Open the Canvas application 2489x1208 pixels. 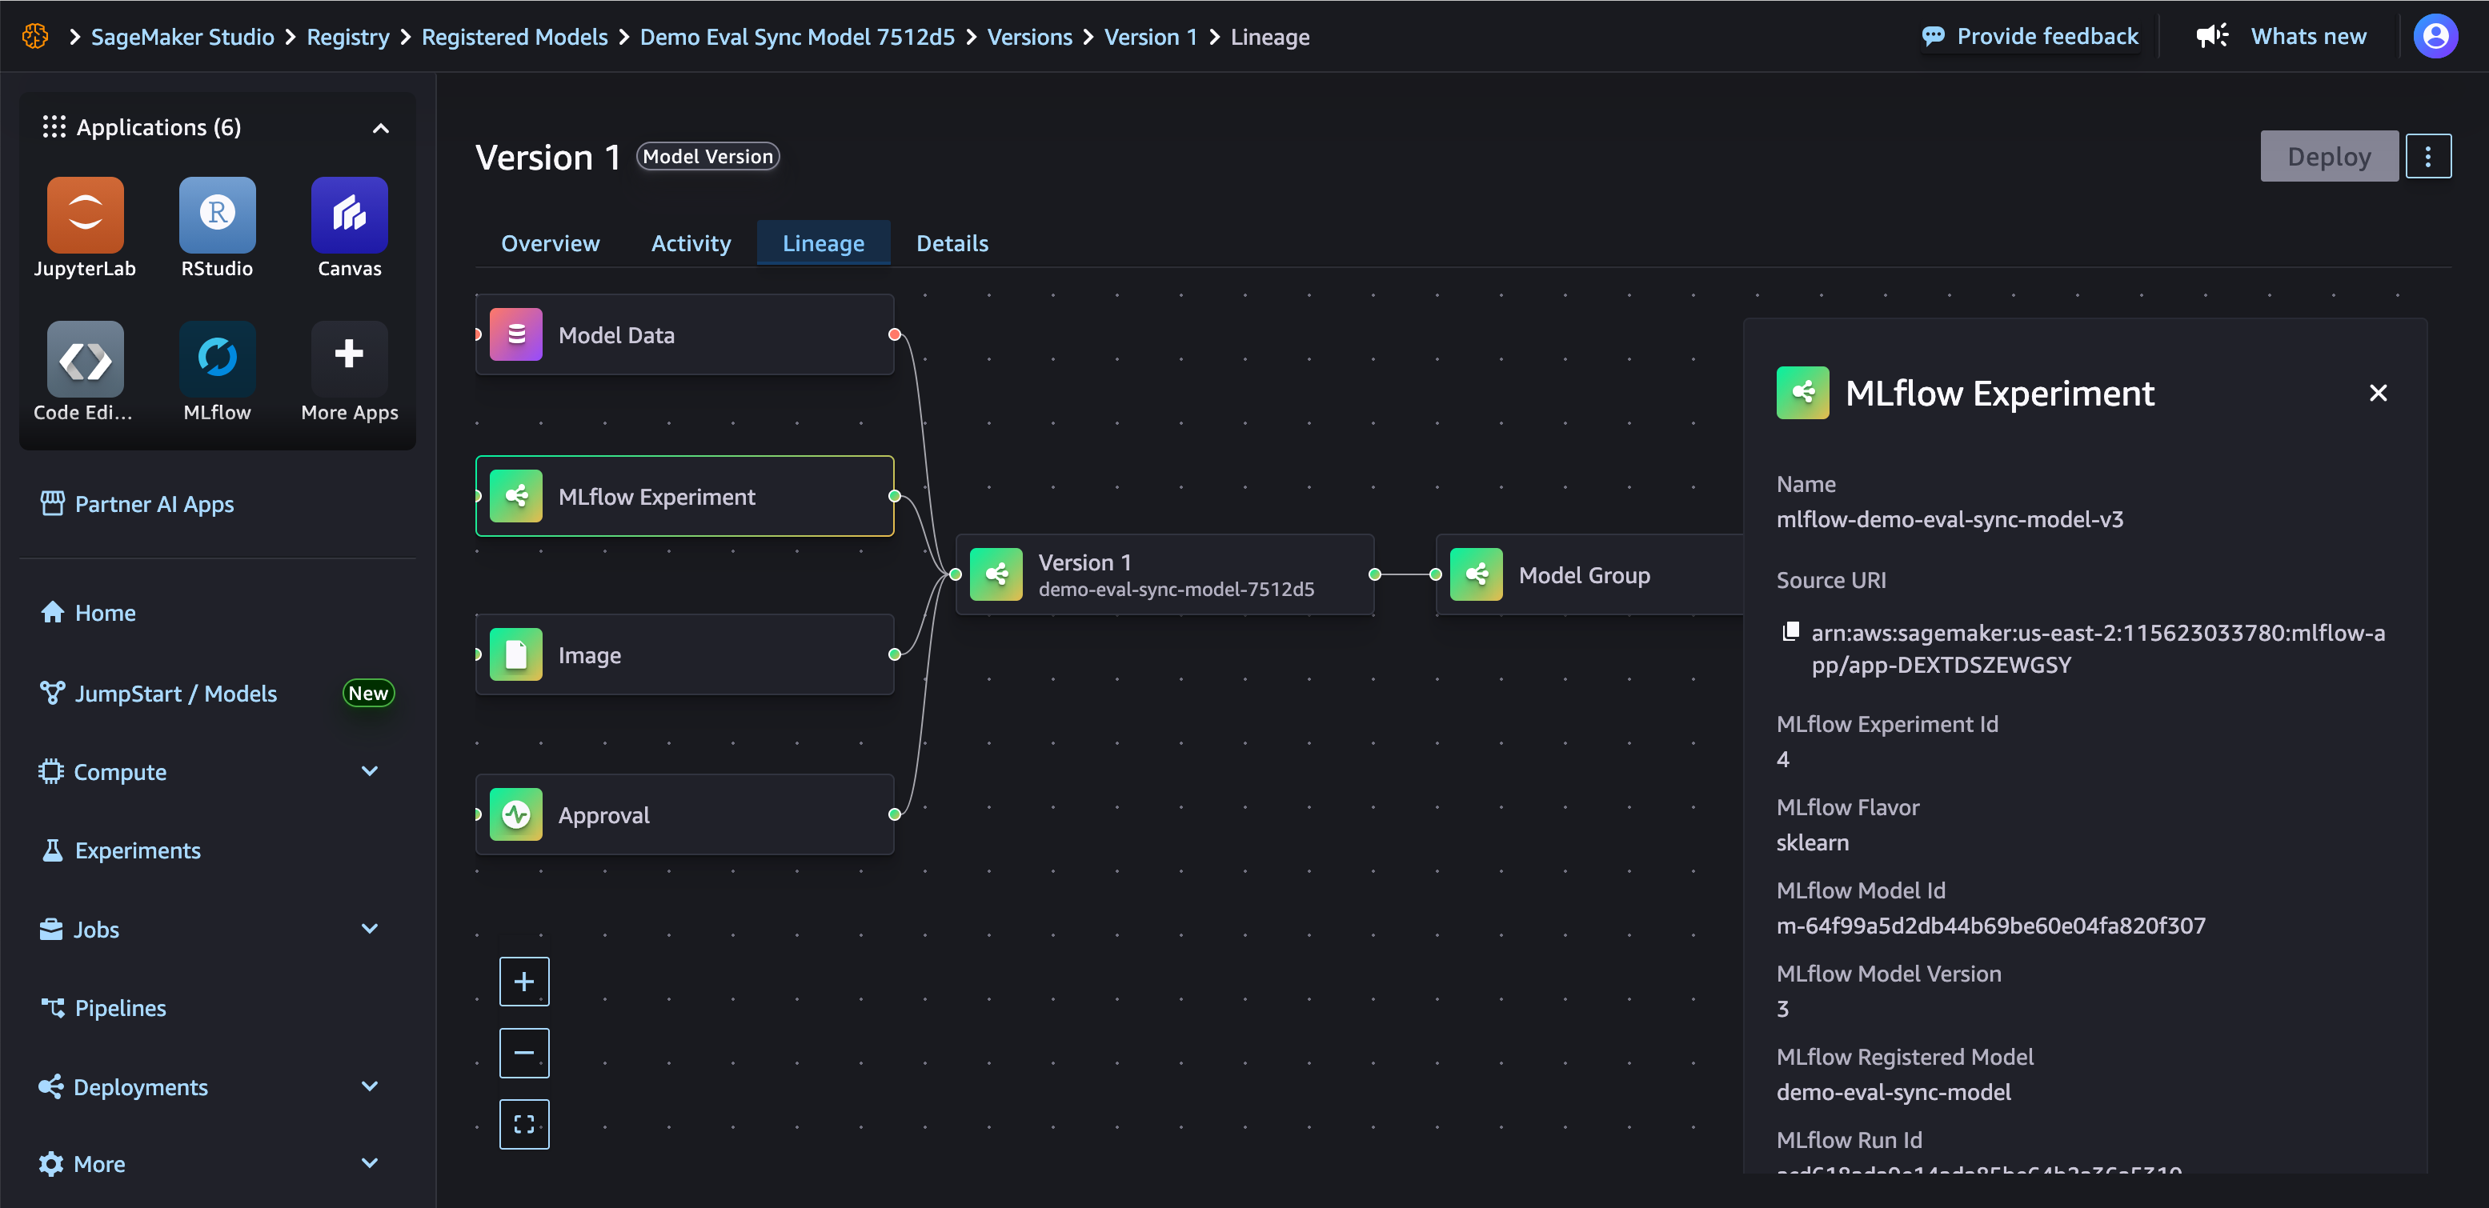click(x=349, y=214)
